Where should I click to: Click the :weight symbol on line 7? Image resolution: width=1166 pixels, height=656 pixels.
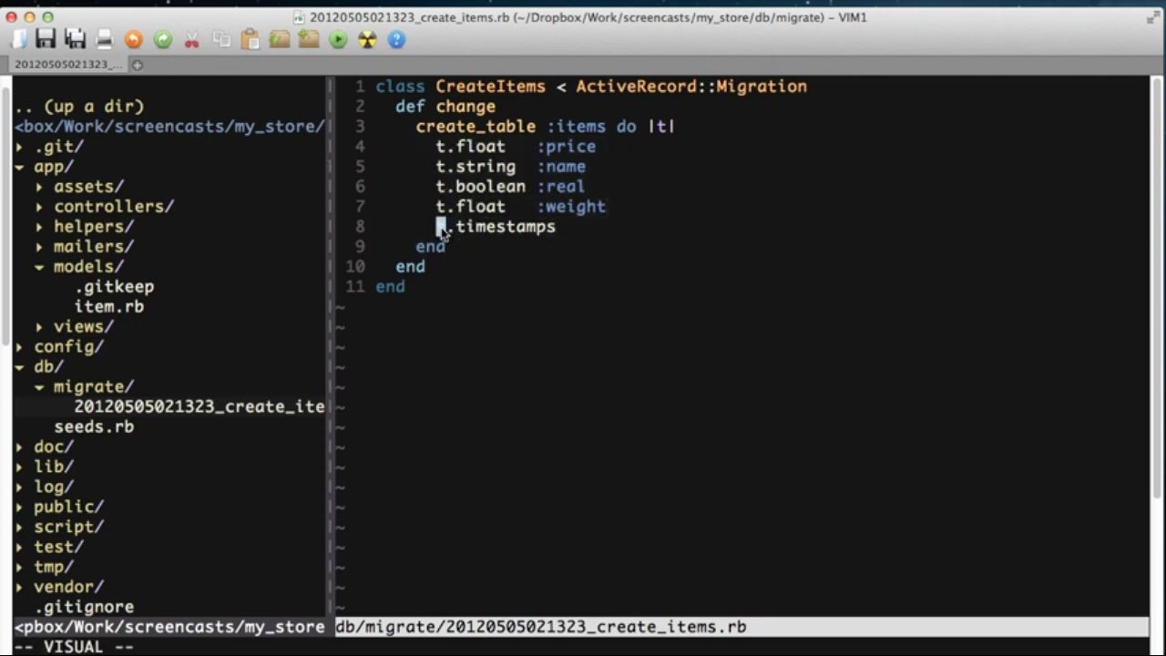tap(570, 207)
